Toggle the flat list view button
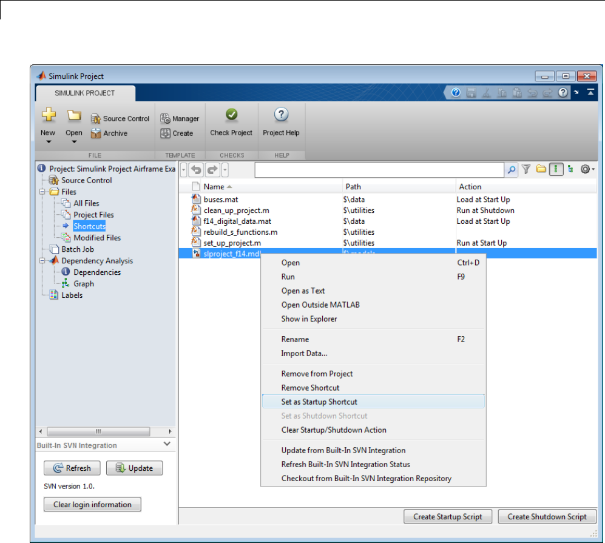The height and width of the screenshot is (543, 605). (556, 169)
